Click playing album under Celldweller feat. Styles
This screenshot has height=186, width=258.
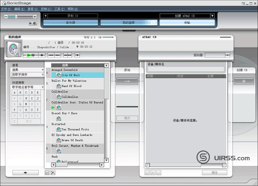coord(59,108)
